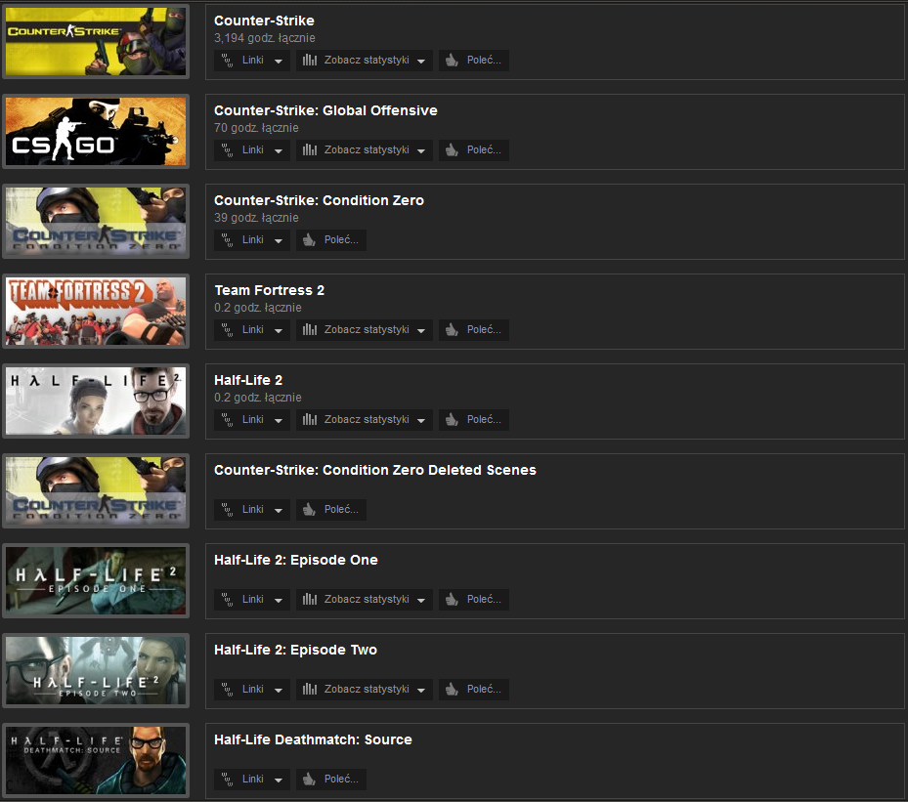Viewport: 908px width, 802px height.
Task: Open Half-Life 2: Episode One title link
Action: (x=296, y=560)
